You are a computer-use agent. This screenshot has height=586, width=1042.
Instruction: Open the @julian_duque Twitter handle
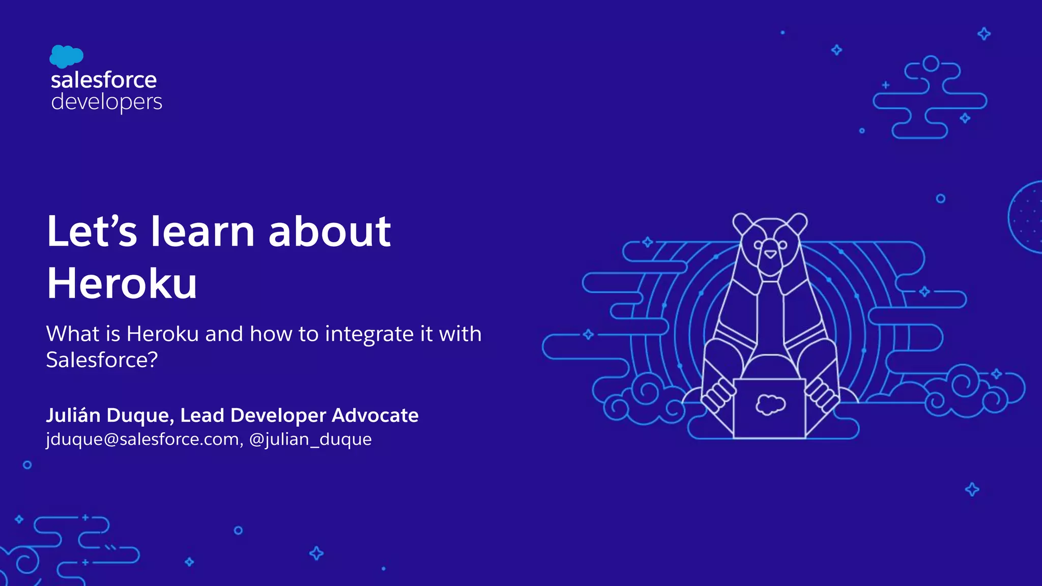click(x=310, y=439)
